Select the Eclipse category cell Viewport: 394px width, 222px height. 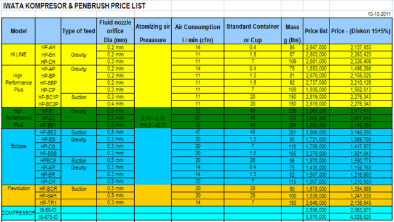(18, 146)
